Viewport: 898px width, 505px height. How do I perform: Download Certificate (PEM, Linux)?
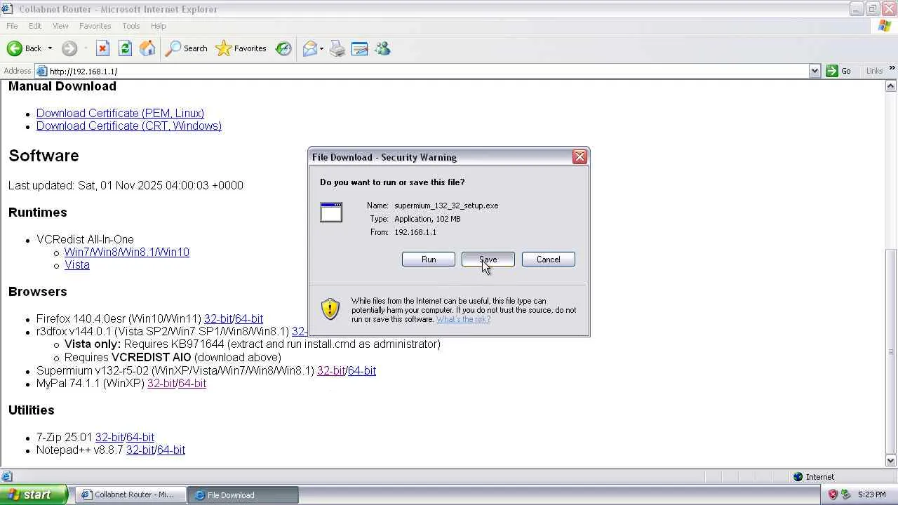click(x=120, y=113)
